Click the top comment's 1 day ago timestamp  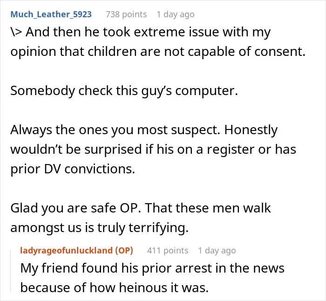point(176,14)
